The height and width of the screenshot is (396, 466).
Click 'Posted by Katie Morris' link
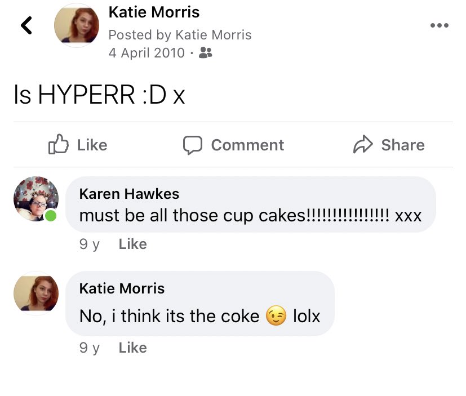(x=180, y=35)
